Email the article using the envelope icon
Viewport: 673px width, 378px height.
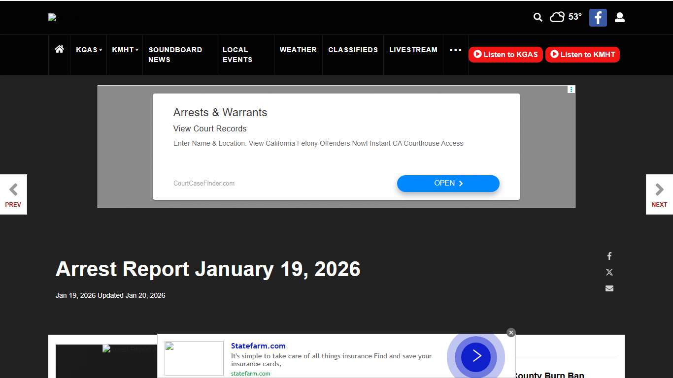pyautogui.click(x=609, y=288)
